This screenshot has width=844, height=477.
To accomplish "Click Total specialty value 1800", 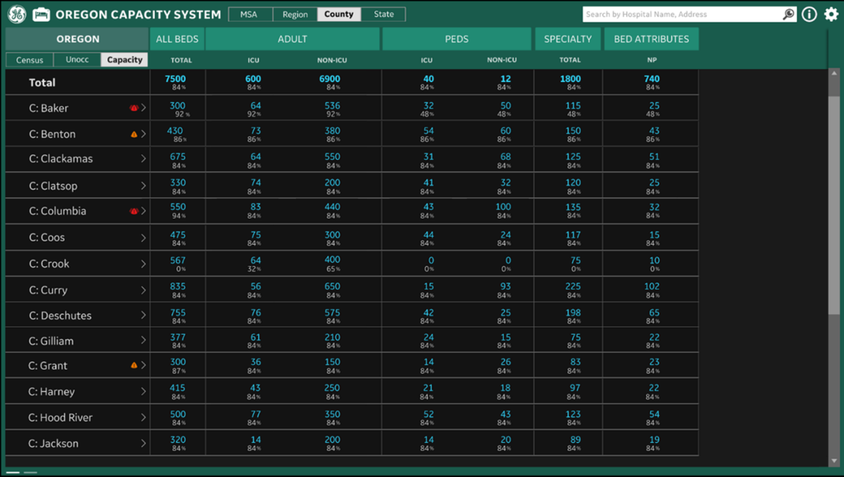I will pyautogui.click(x=570, y=79).
